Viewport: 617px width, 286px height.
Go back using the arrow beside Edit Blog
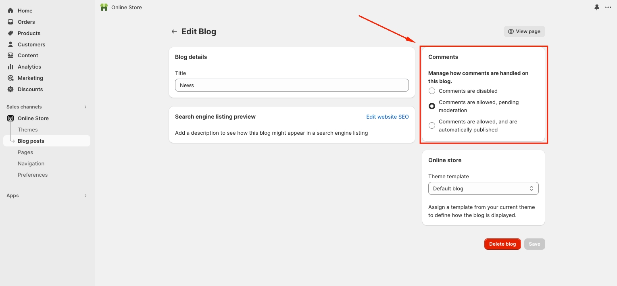pyautogui.click(x=174, y=31)
